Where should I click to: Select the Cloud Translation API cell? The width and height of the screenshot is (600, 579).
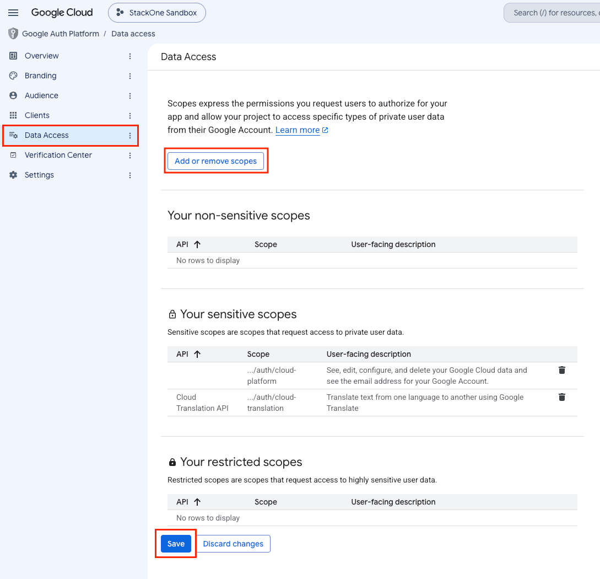click(x=202, y=403)
